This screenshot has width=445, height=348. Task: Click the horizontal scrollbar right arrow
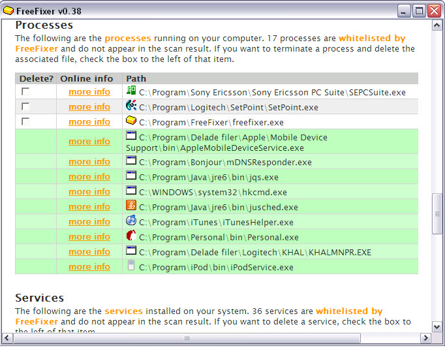tap(425, 338)
